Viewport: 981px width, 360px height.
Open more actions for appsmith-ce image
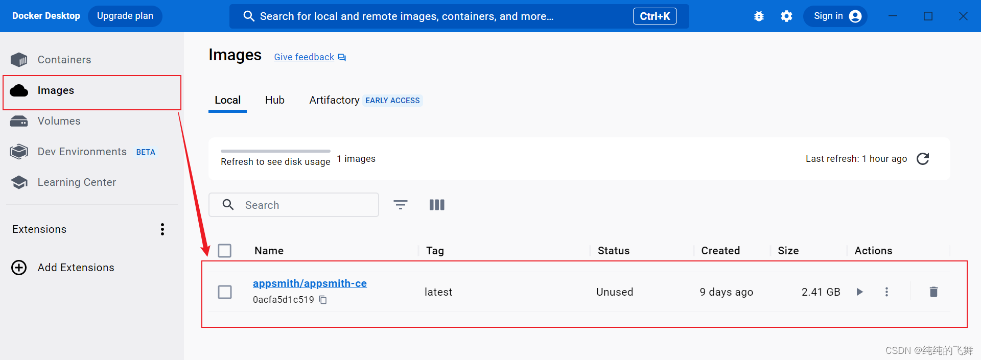[886, 292]
